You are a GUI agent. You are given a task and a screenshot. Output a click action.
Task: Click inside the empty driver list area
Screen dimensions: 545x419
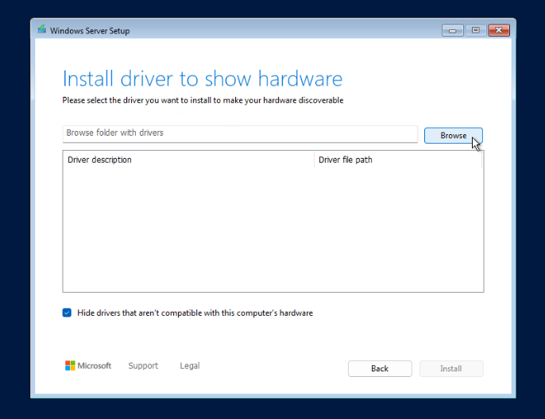(272, 230)
